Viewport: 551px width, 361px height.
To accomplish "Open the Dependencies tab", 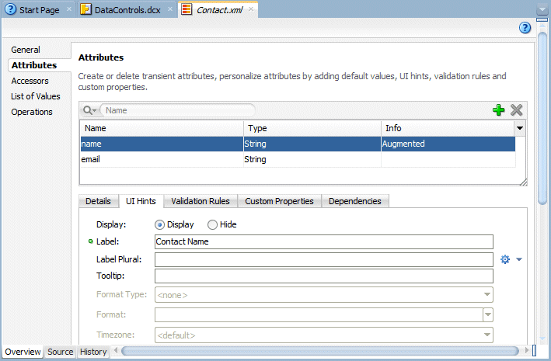I will [355, 201].
